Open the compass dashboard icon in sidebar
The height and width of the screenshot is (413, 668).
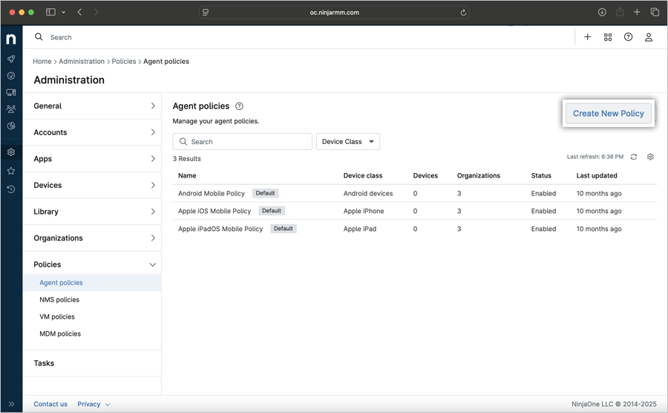11,76
